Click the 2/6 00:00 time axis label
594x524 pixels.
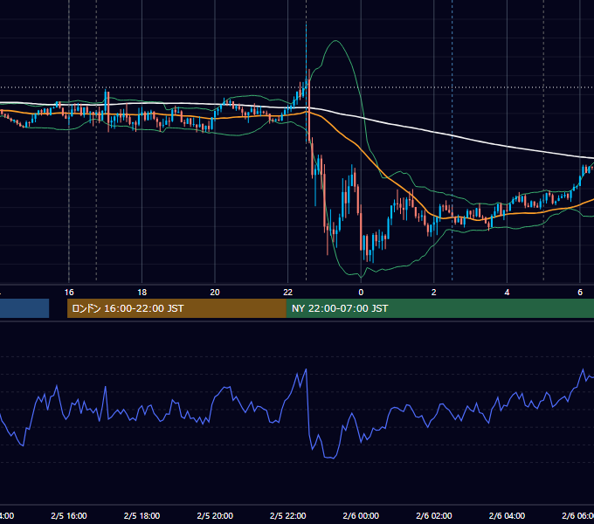click(x=361, y=515)
